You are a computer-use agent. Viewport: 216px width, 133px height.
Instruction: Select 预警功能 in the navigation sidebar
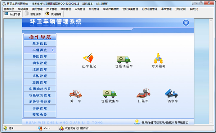40,115
